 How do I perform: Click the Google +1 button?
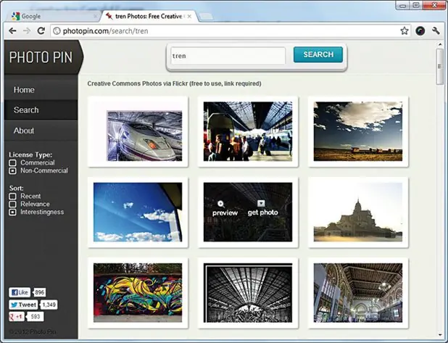(x=16, y=317)
